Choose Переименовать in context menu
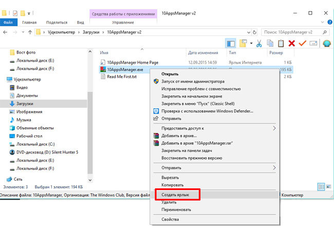The height and width of the screenshot is (233, 334). coord(215,210)
